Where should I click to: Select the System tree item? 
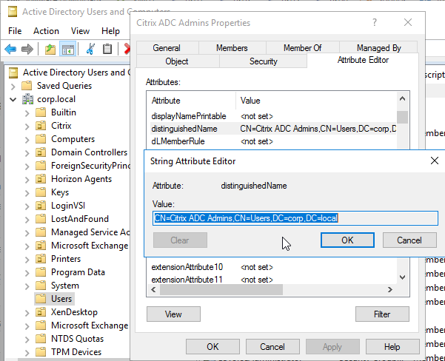65,286
